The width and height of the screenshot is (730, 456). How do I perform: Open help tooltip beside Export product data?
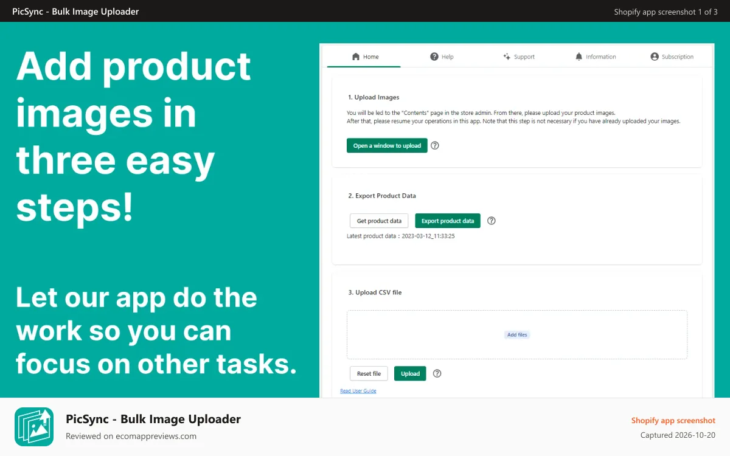point(492,221)
